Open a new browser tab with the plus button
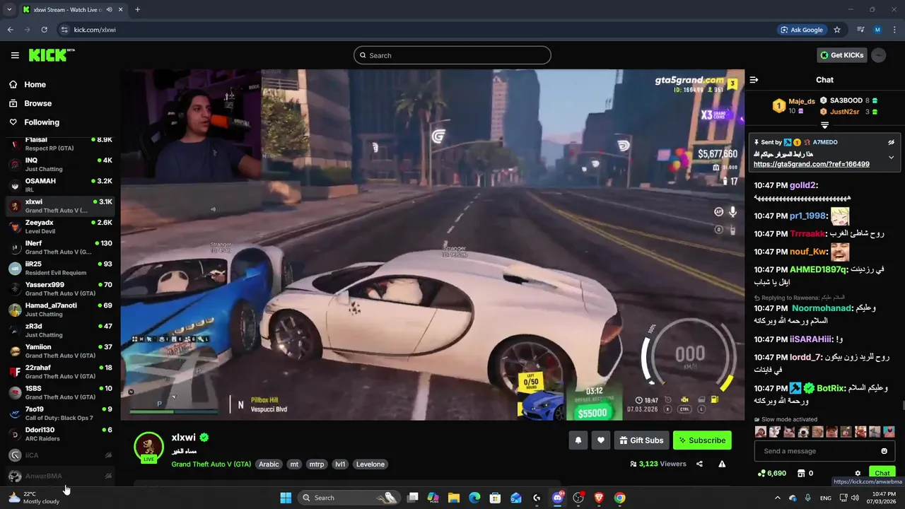The width and height of the screenshot is (905, 509). click(137, 9)
